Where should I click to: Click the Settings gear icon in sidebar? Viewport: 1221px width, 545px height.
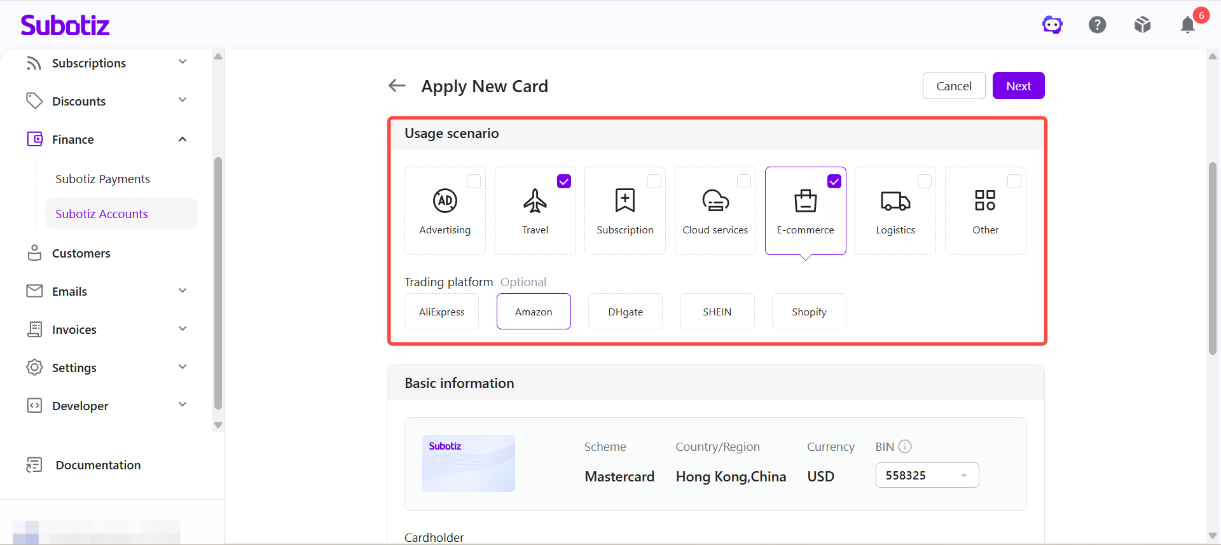coord(34,368)
